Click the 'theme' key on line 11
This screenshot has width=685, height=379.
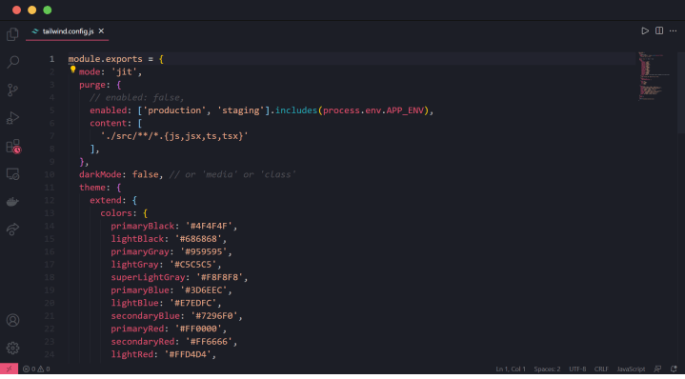pos(92,188)
